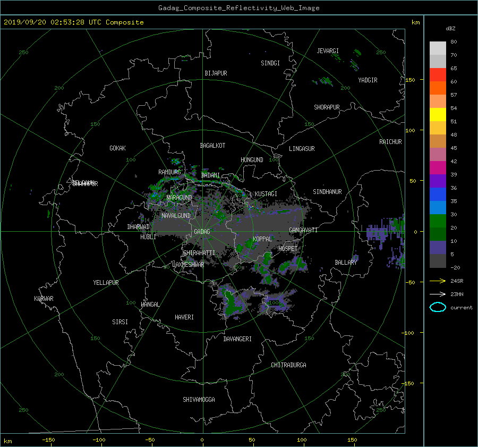478x447 pixels.
Task: Click the BALLARY city label
Action: pyautogui.click(x=346, y=263)
